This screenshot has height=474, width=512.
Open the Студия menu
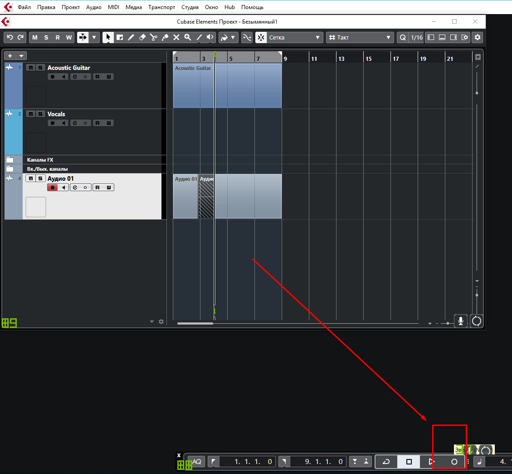tap(190, 7)
